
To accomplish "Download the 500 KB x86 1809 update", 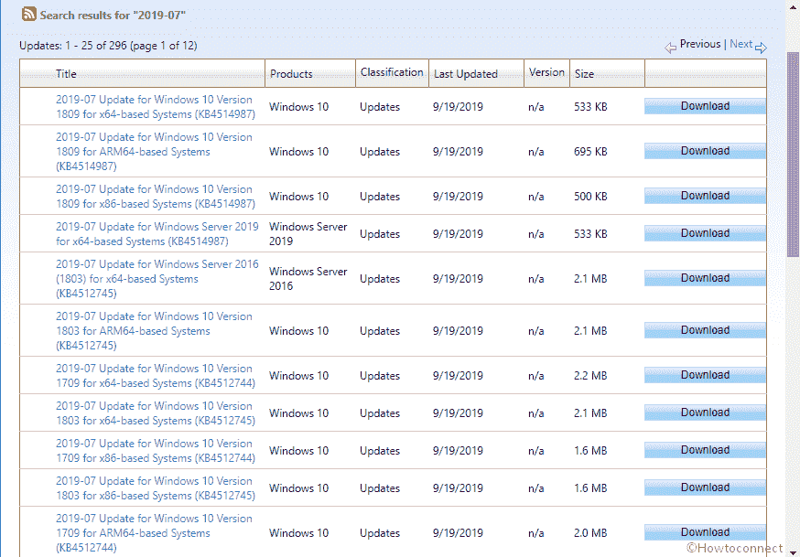I will click(705, 196).
